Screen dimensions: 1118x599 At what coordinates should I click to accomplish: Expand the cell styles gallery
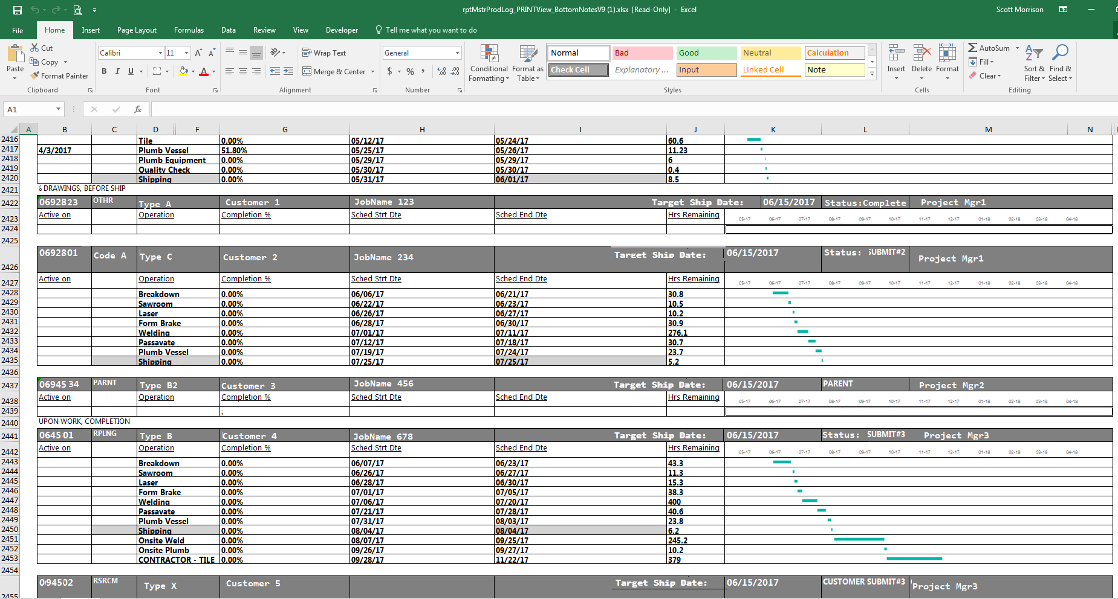pyautogui.click(x=872, y=74)
